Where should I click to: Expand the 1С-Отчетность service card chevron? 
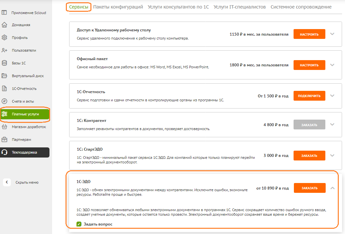pyautogui.click(x=332, y=96)
